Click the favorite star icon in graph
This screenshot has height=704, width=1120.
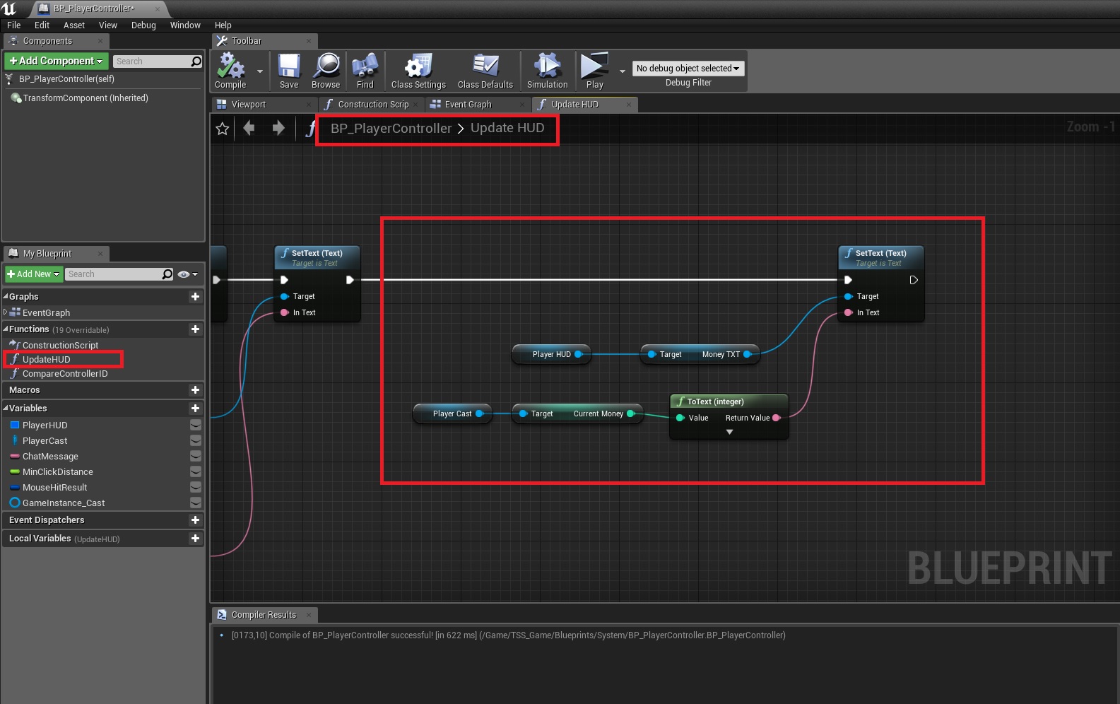coord(223,129)
